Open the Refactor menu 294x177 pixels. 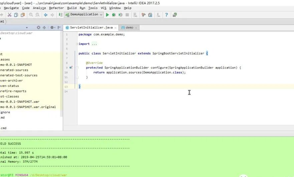tap(56, 8)
